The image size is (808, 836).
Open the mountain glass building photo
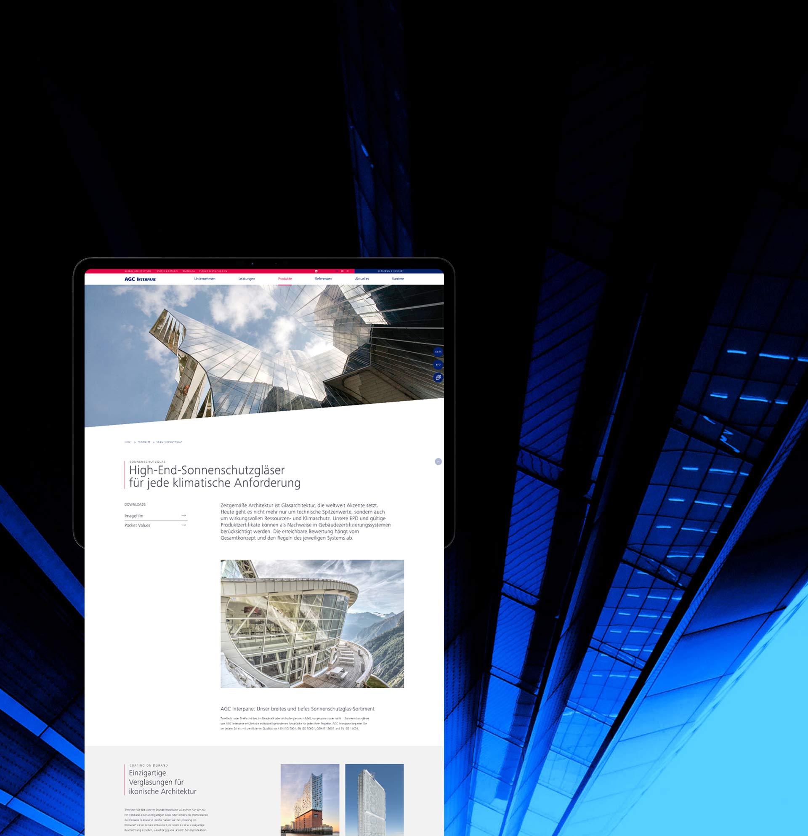tap(312, 623)
